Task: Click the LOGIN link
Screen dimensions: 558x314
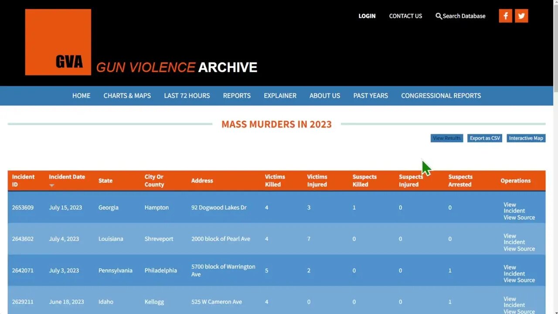Action: [367, 16]
